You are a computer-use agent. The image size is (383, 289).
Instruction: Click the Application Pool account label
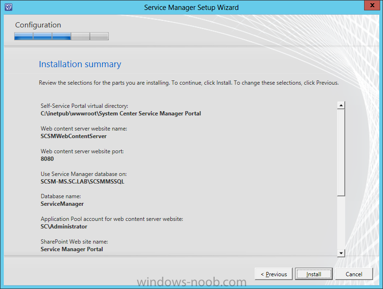tap(112, 219)
